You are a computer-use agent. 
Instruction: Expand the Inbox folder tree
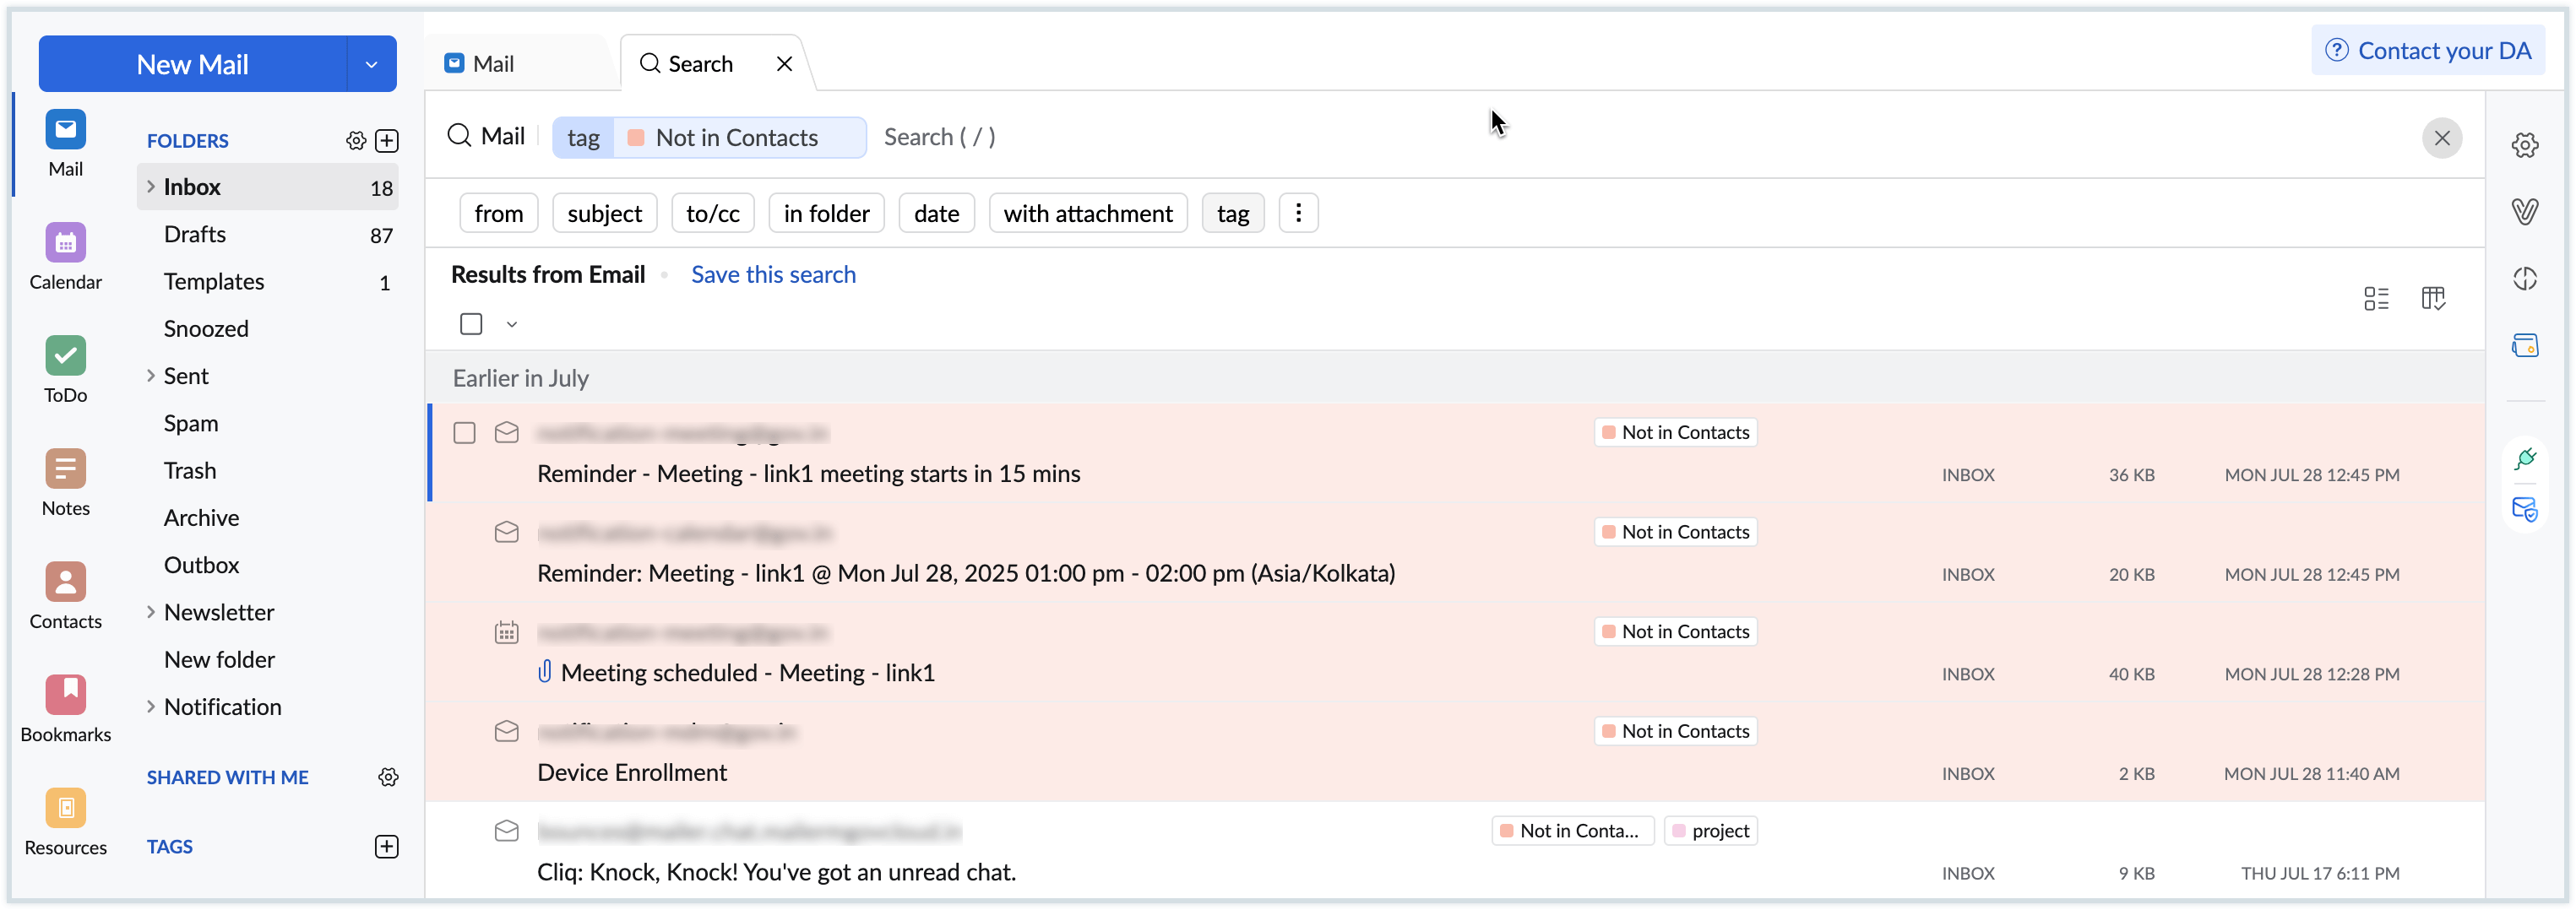click(x=151, y=187)
